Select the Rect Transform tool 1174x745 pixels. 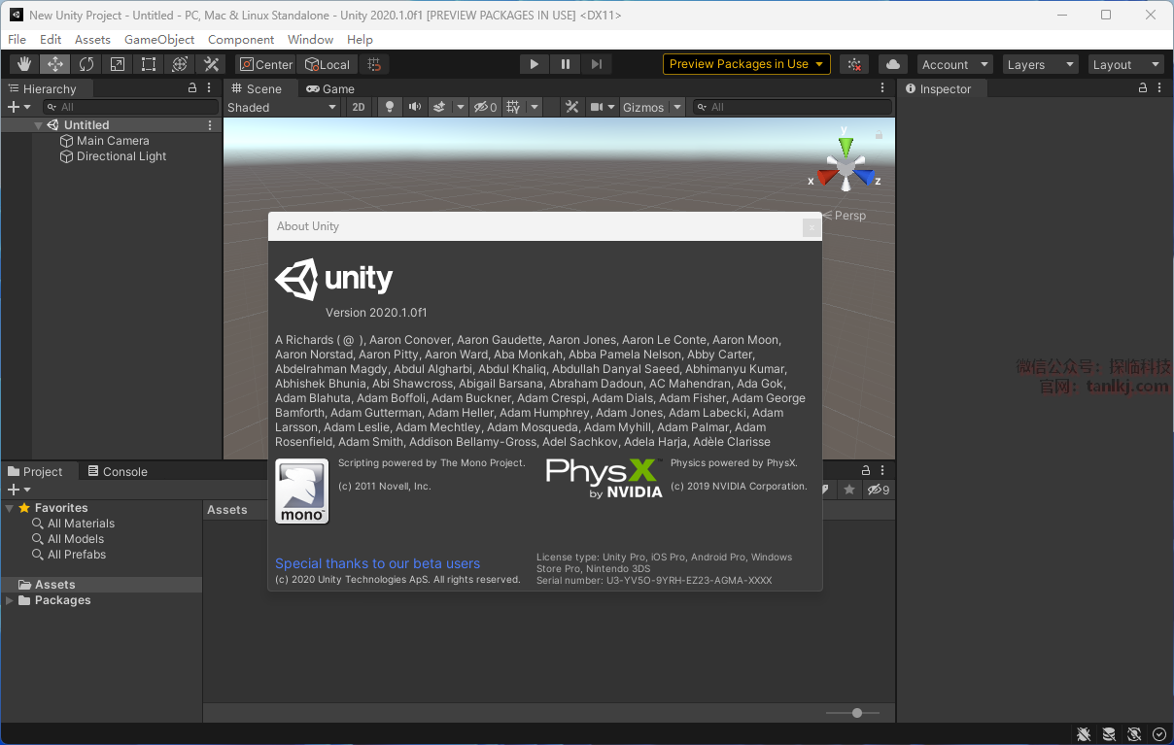pos(149,64)
